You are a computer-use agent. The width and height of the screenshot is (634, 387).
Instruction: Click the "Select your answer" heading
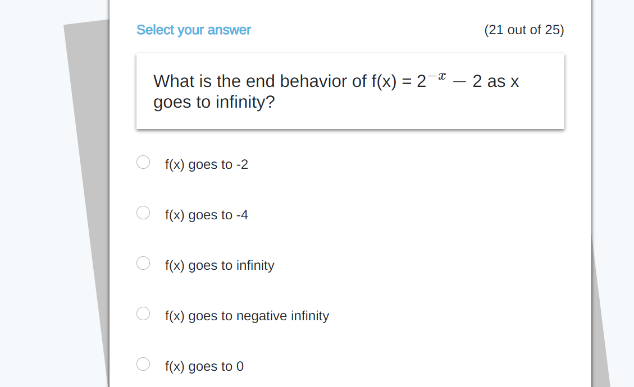click(194, 30)
